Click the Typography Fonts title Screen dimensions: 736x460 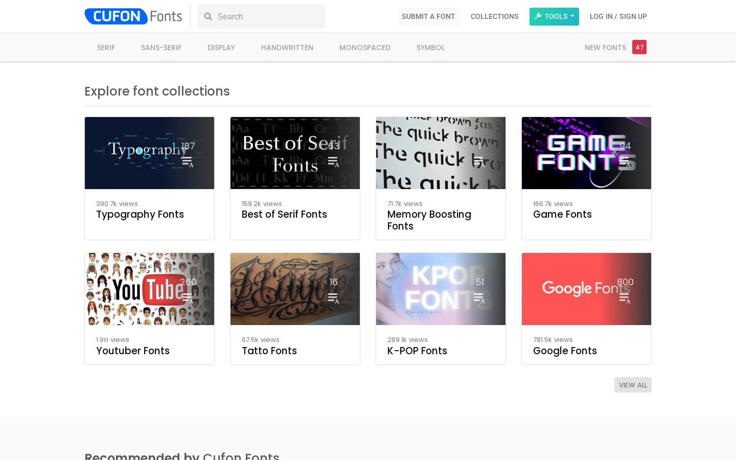tap(140, 215)
